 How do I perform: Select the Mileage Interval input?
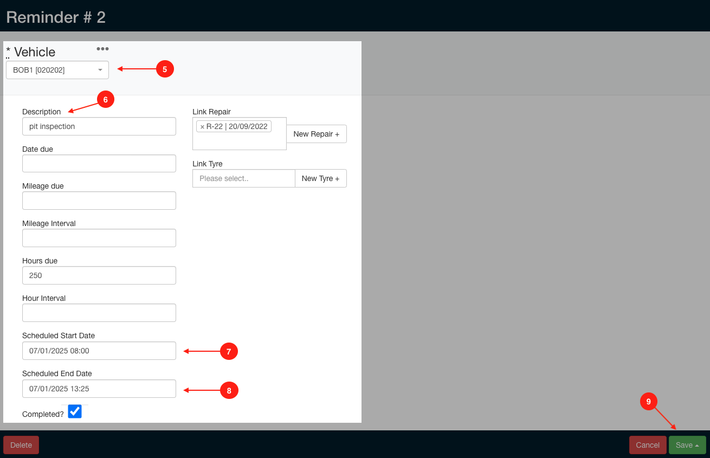click(99, 238)
